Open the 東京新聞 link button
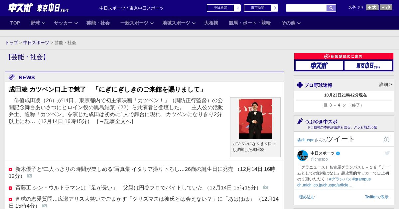 tap(258, 8)
